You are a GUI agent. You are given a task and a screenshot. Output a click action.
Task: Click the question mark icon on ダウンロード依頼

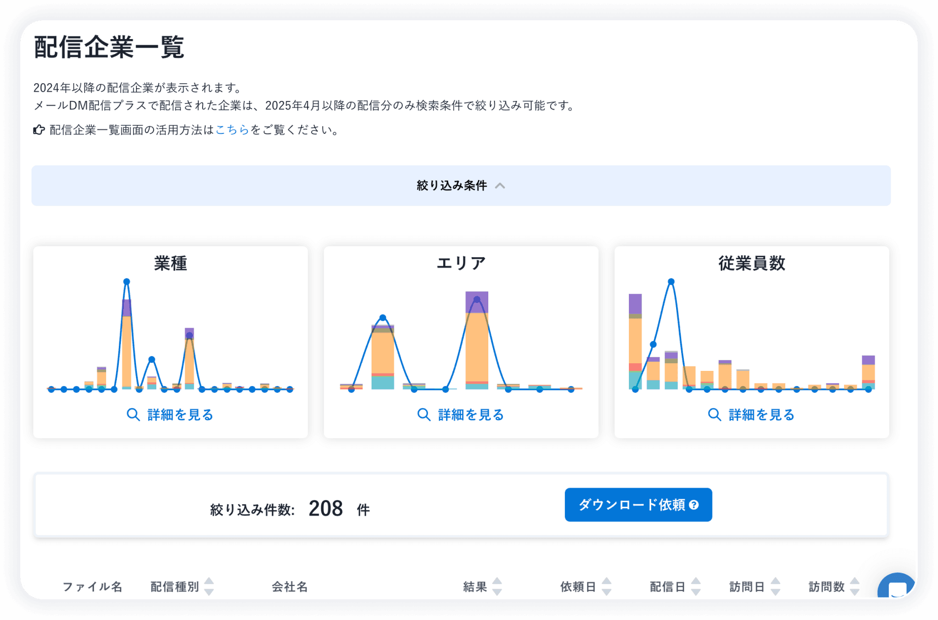(694, 505)
